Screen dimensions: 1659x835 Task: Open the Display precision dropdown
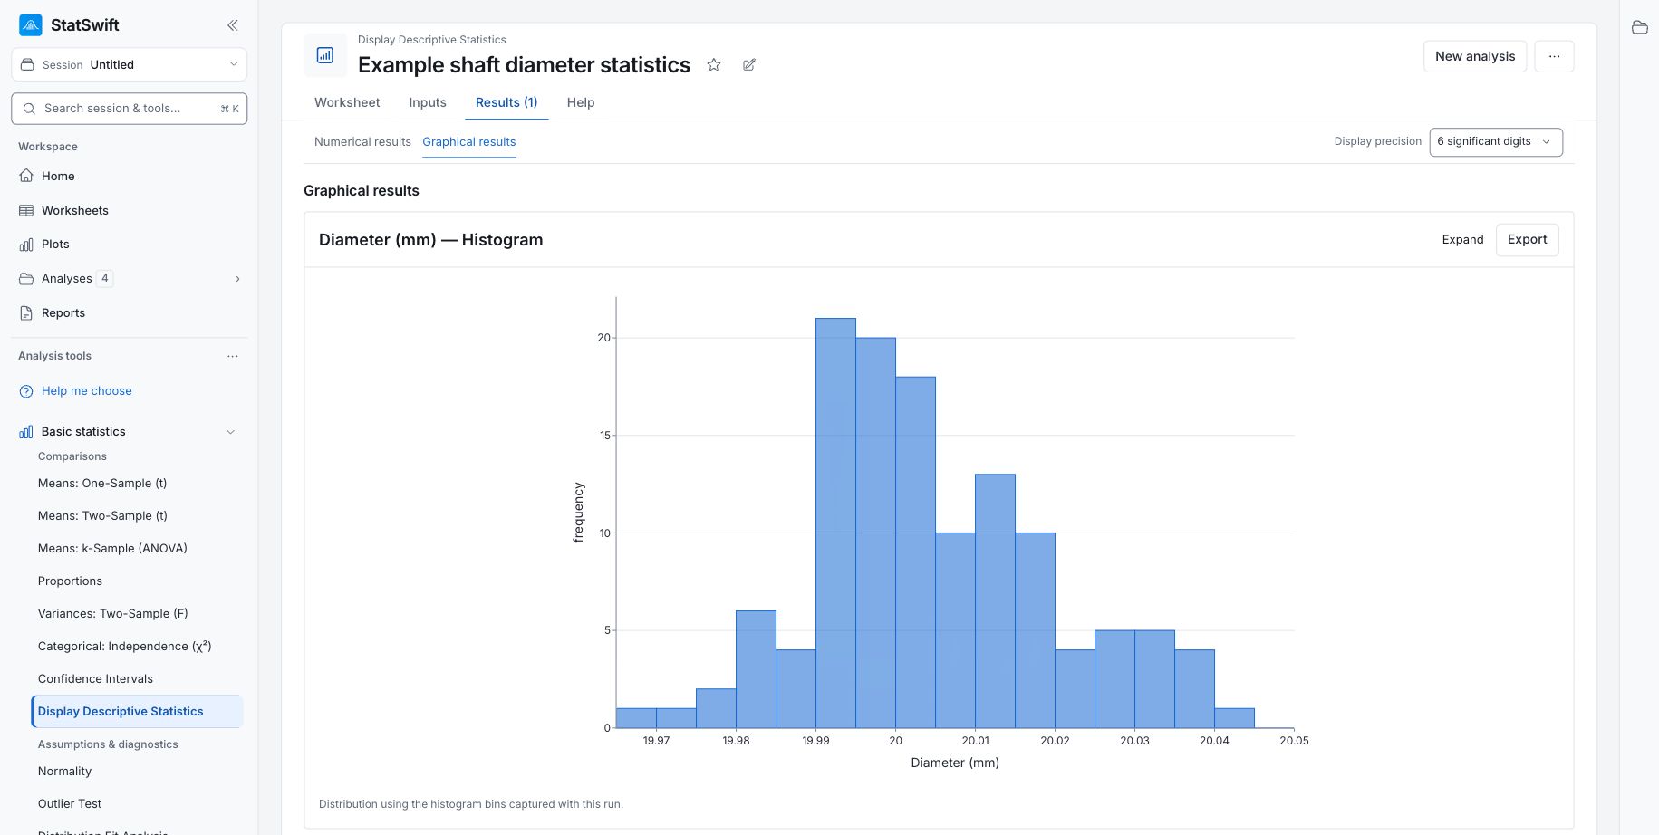[x=1496, y=141]
